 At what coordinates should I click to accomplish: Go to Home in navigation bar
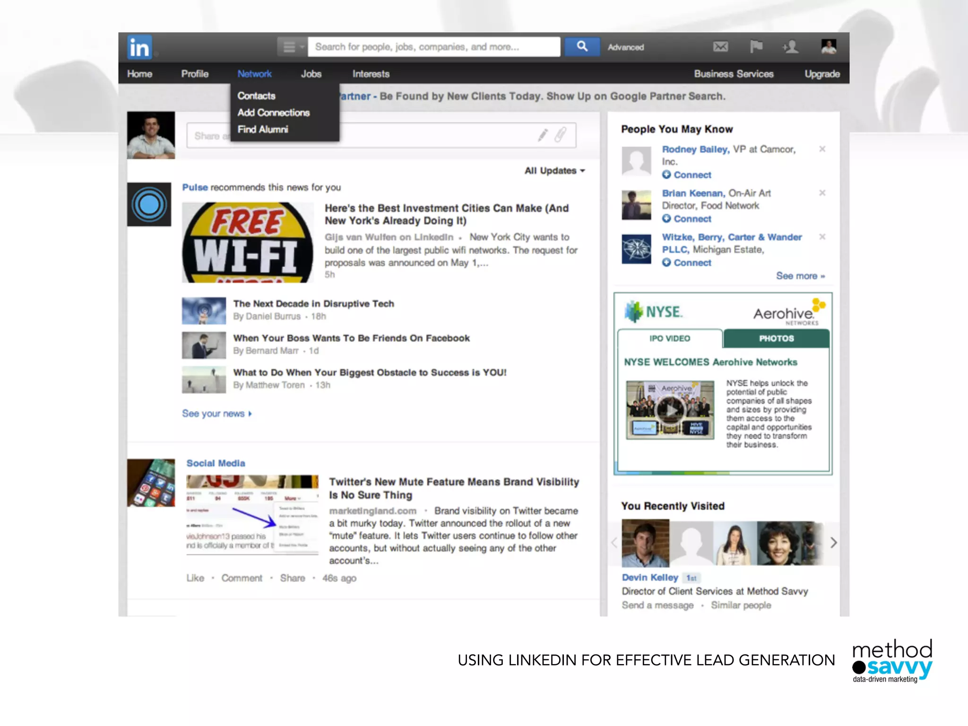[139, 74]
